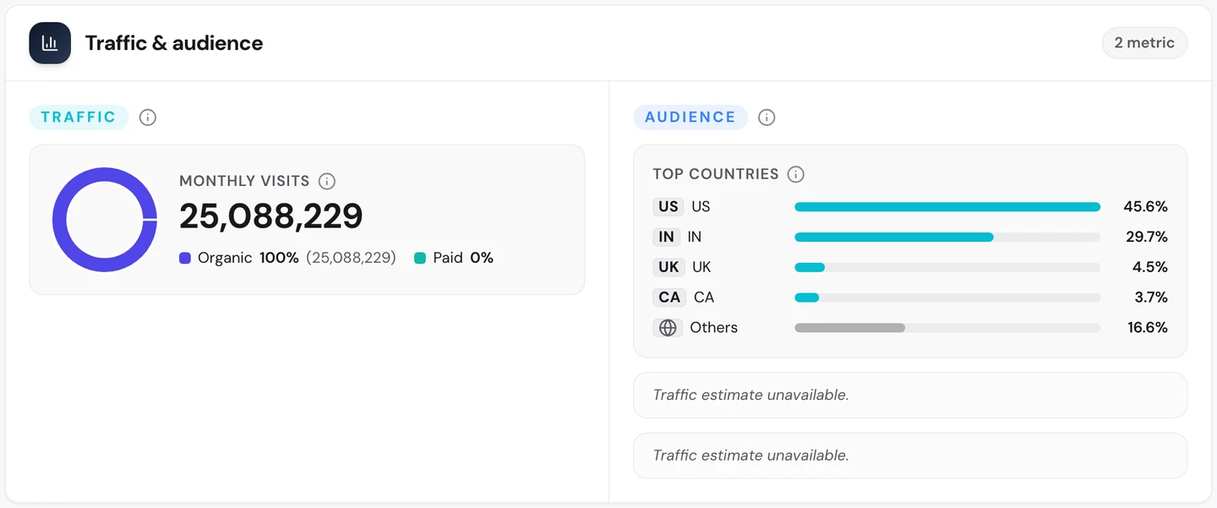Click the US country code badge
This screenshot has width=1217, height=508.
(669, 207)
